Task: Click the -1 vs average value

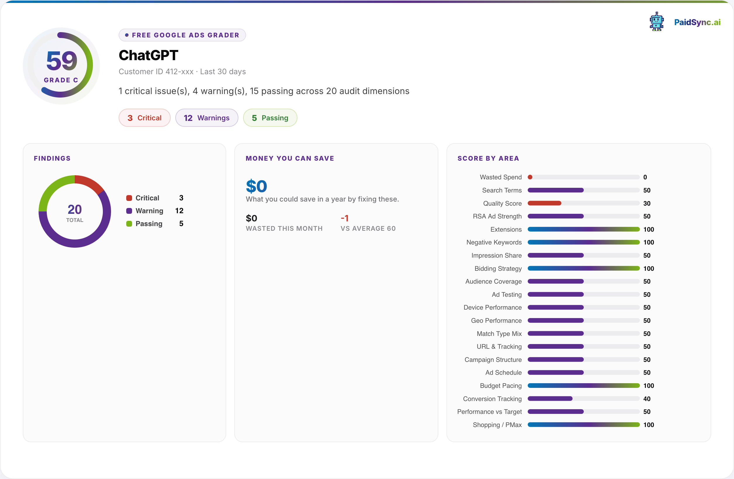Action: click(x=345, y=218)
